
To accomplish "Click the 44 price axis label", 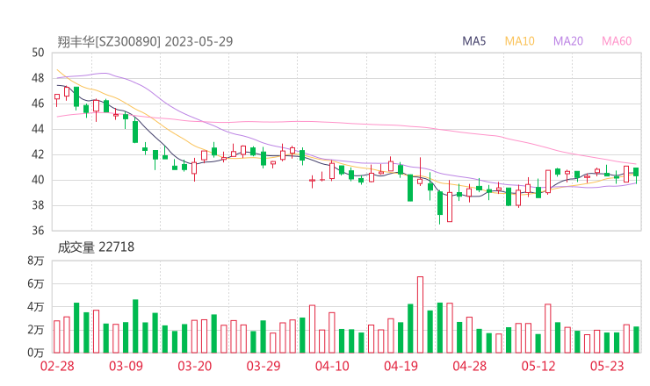I will [x=38, y=129].
